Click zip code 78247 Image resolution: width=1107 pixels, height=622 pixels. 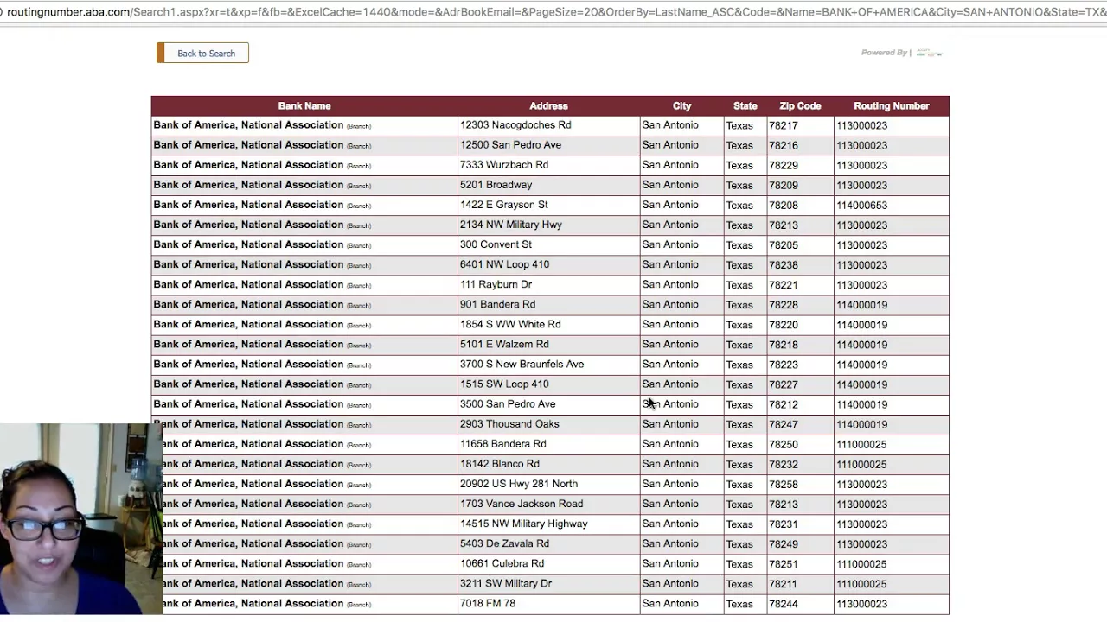pos(784,424)
